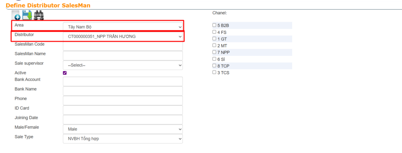Viewport: 402px width, 153px height.
Task: Check the 8 TCP channel box
Action: [x=214, y=66]
